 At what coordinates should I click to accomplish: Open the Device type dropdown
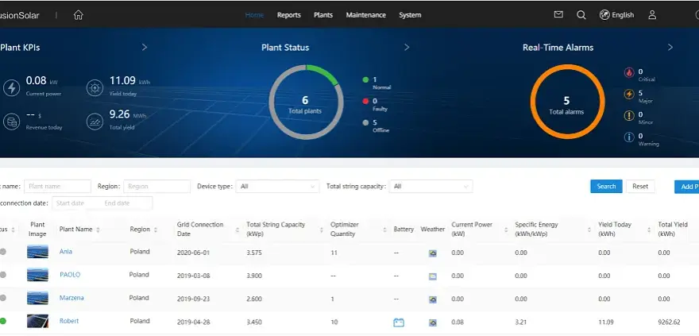pos(277,187)
